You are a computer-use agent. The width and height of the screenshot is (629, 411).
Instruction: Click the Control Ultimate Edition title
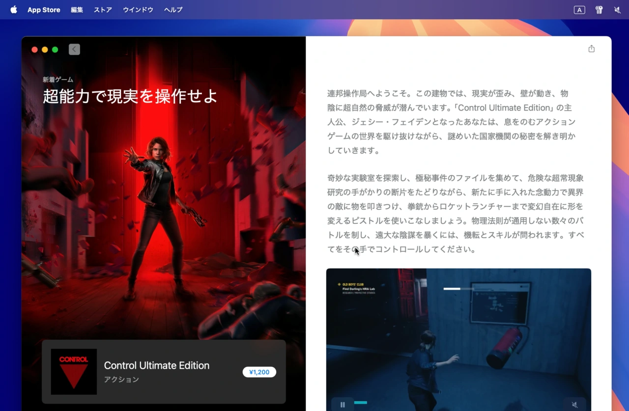(157, 365)
